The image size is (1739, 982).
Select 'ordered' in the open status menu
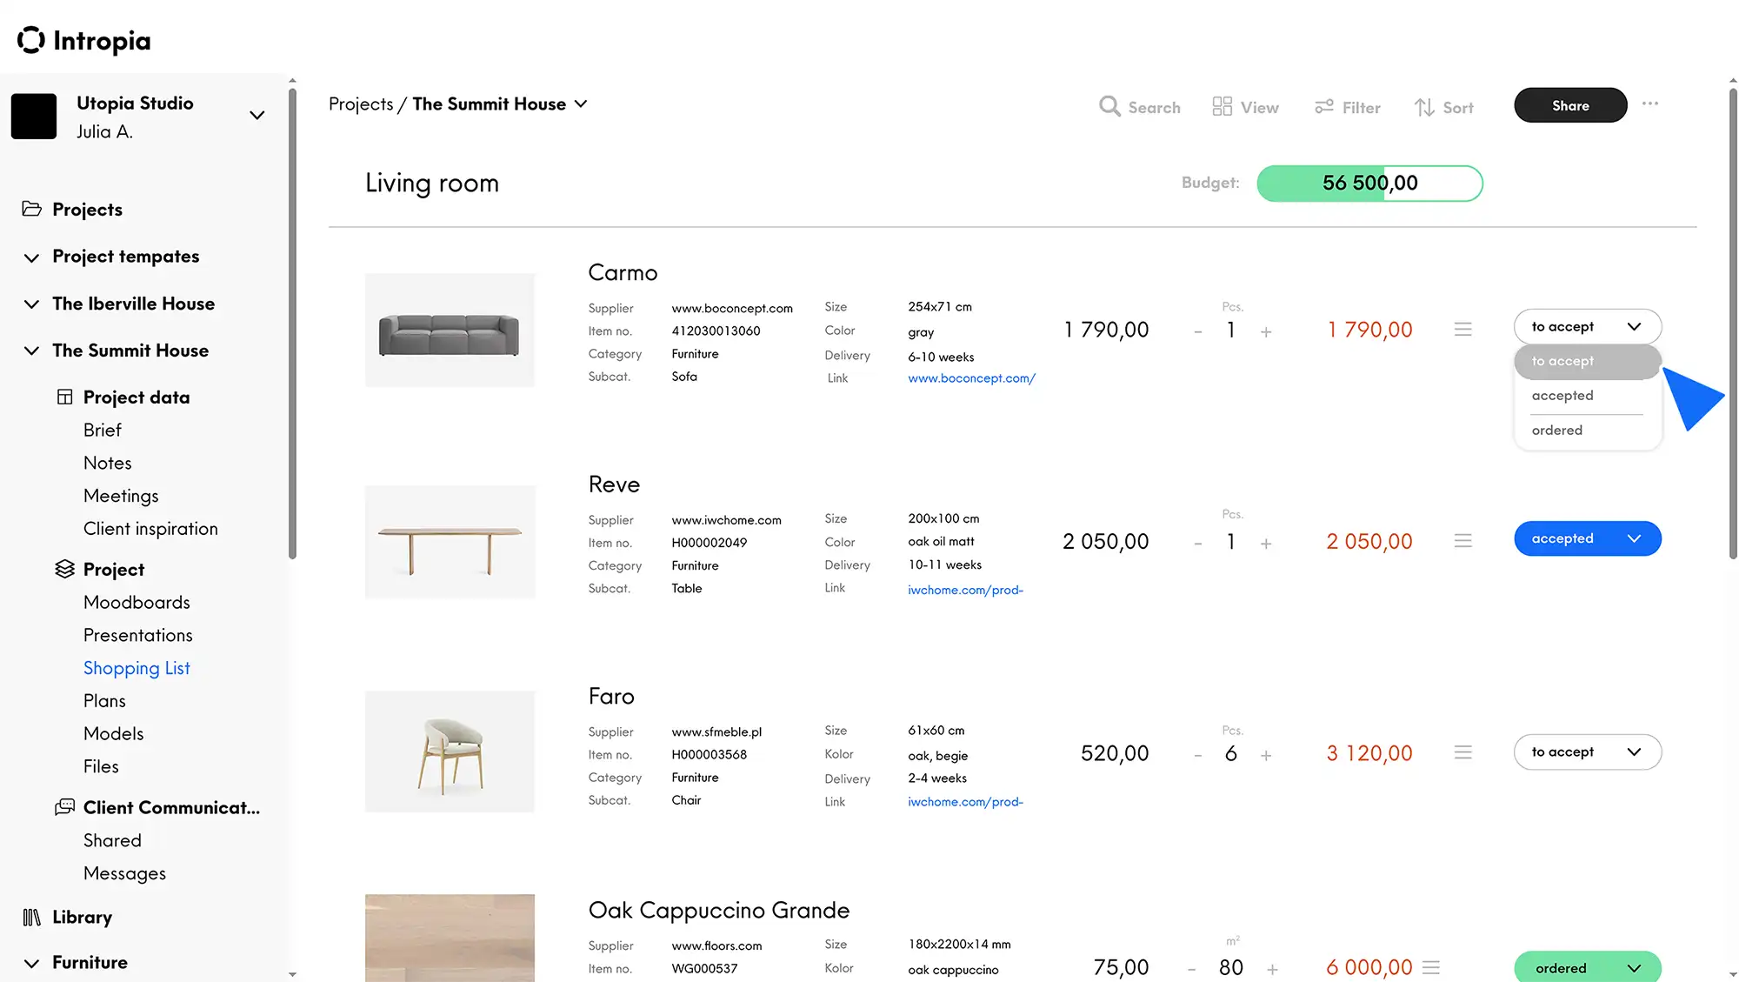point(1556,430)
